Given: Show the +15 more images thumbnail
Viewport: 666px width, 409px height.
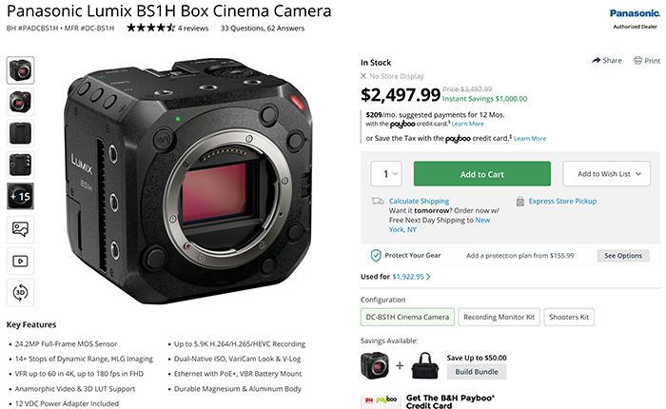Looking at the screenshot, I should pyautogui.click(x=20, y=196).
